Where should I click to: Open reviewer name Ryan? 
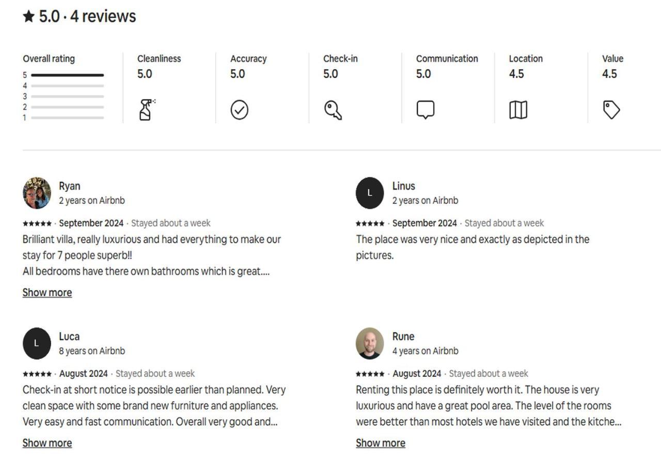coord(69,186)
